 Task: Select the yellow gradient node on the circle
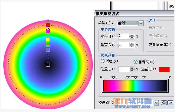click(x=48, y=40)
